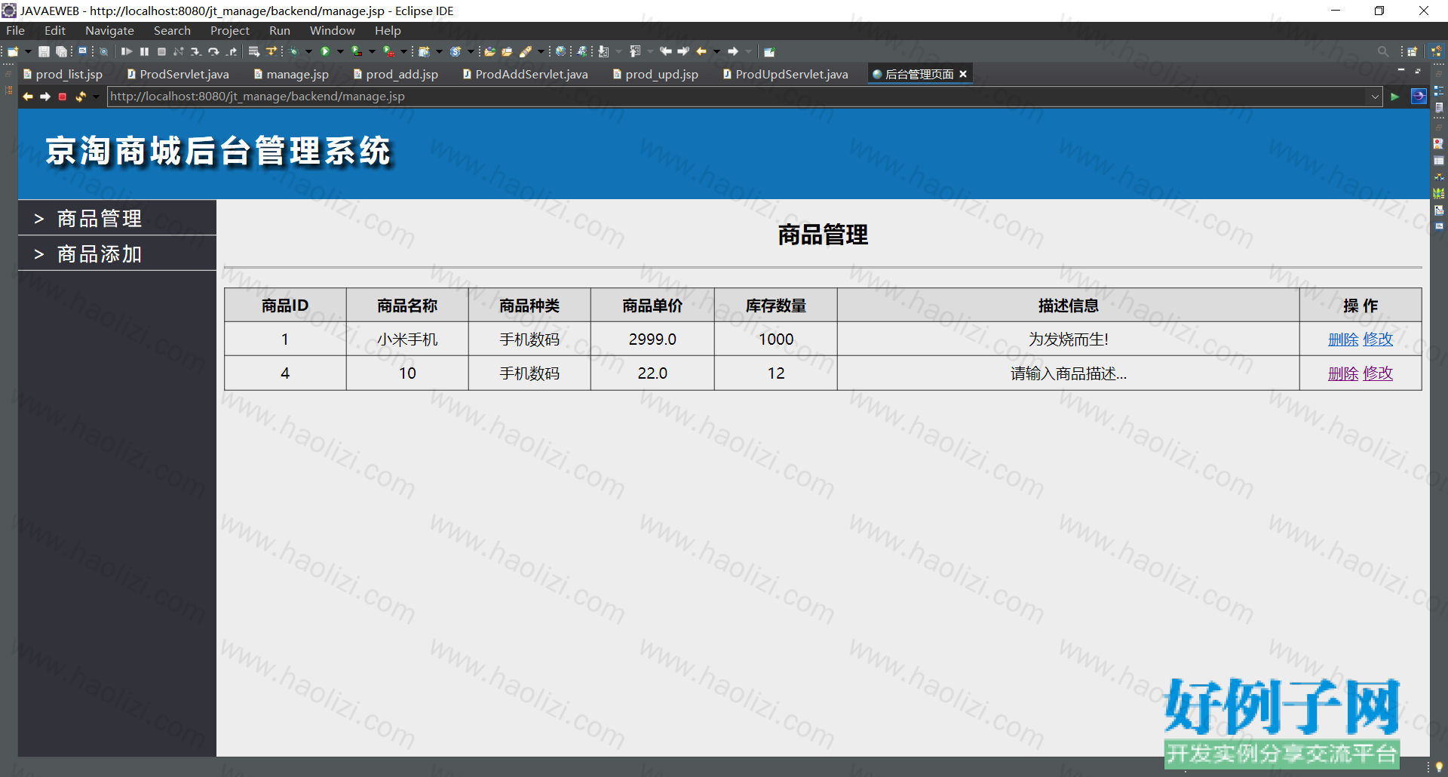Click the Search flashlight icon
The width and height of the screenshot is (1448, 777).
tap(526, 51)
